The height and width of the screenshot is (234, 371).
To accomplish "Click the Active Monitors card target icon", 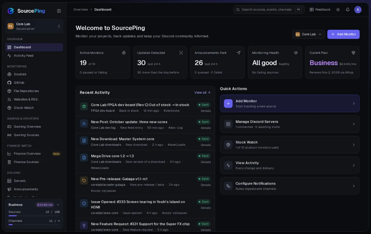I will point(124,53).
